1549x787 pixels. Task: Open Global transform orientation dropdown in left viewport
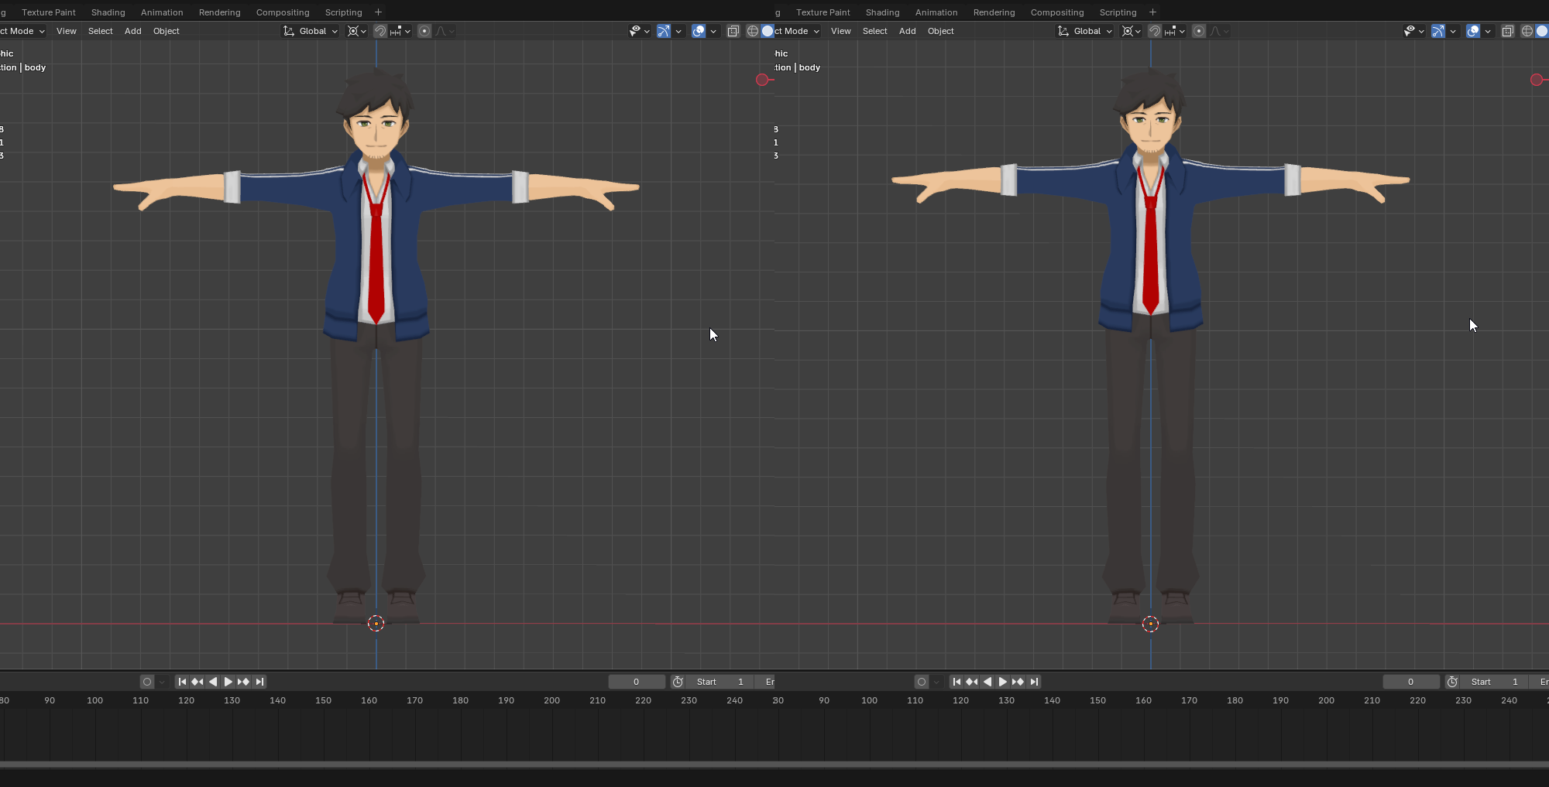(311, 31)
